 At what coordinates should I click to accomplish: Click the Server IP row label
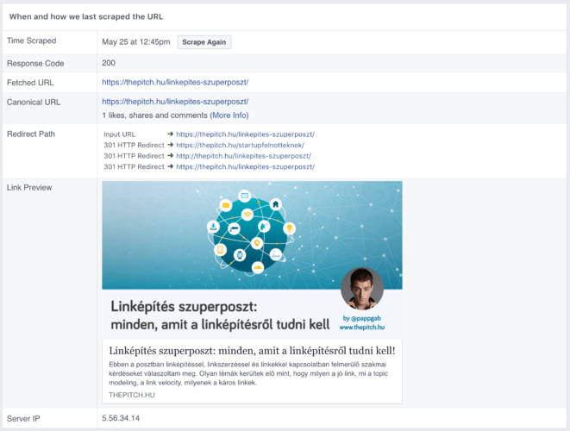[x=23, y=419]
